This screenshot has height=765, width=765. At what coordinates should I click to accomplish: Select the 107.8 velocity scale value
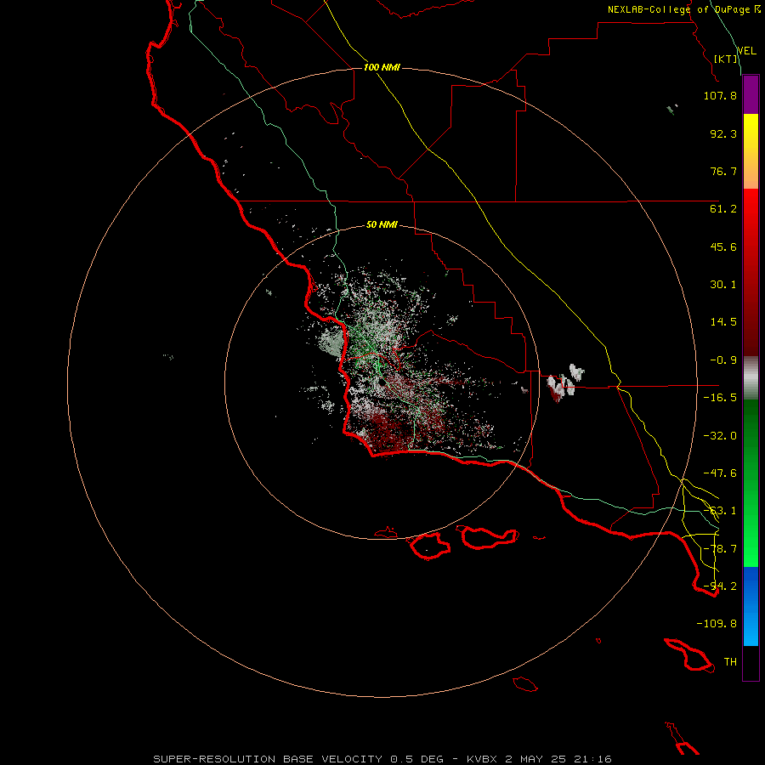click(720, 95)
